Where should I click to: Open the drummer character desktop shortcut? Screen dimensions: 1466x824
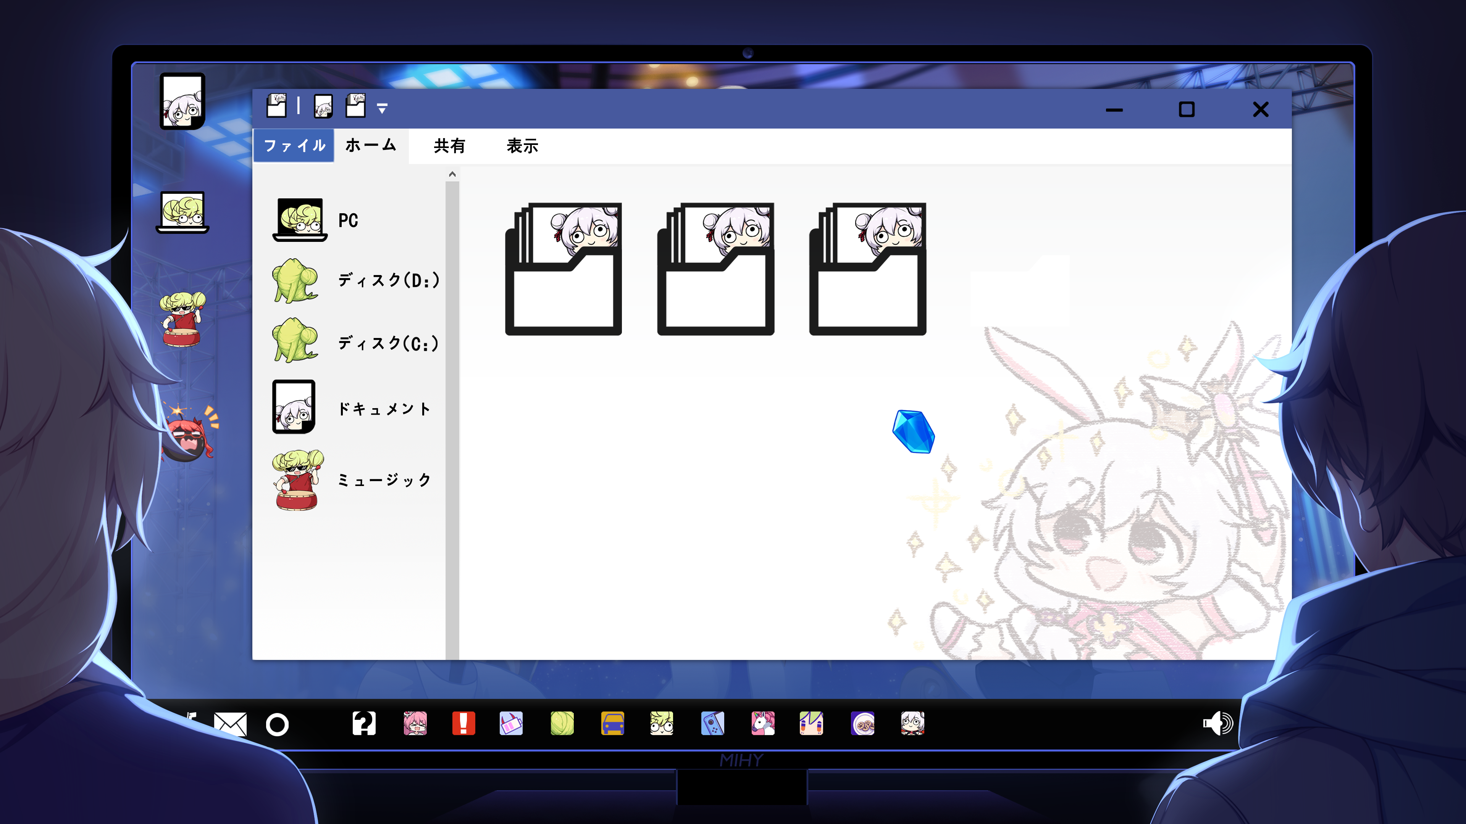point(182,319)
